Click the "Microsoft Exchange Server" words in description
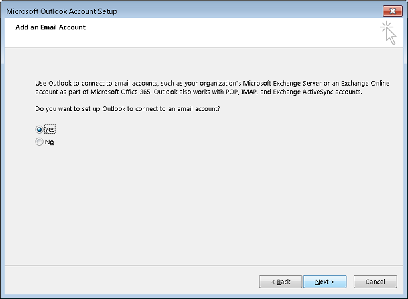The height and width of the screenshot is (299, 408). coord(282,83)
